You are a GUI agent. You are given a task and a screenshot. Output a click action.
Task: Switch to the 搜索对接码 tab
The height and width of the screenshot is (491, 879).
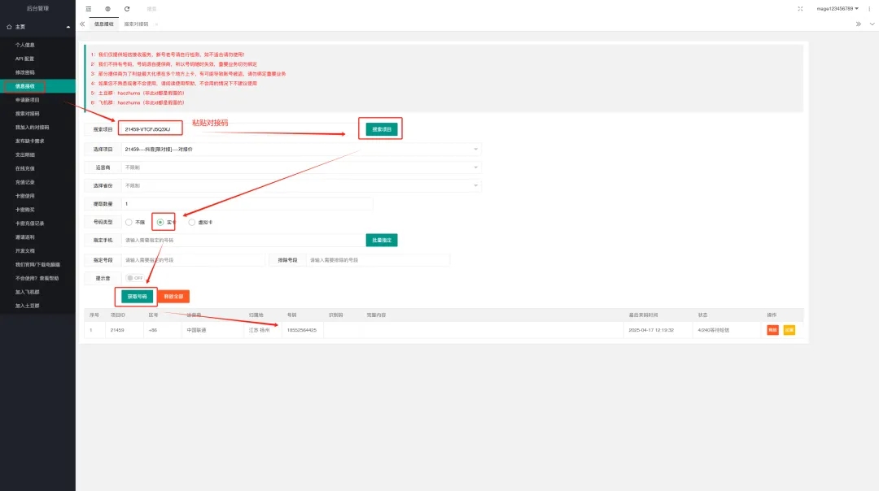click(x=136, y=24)
